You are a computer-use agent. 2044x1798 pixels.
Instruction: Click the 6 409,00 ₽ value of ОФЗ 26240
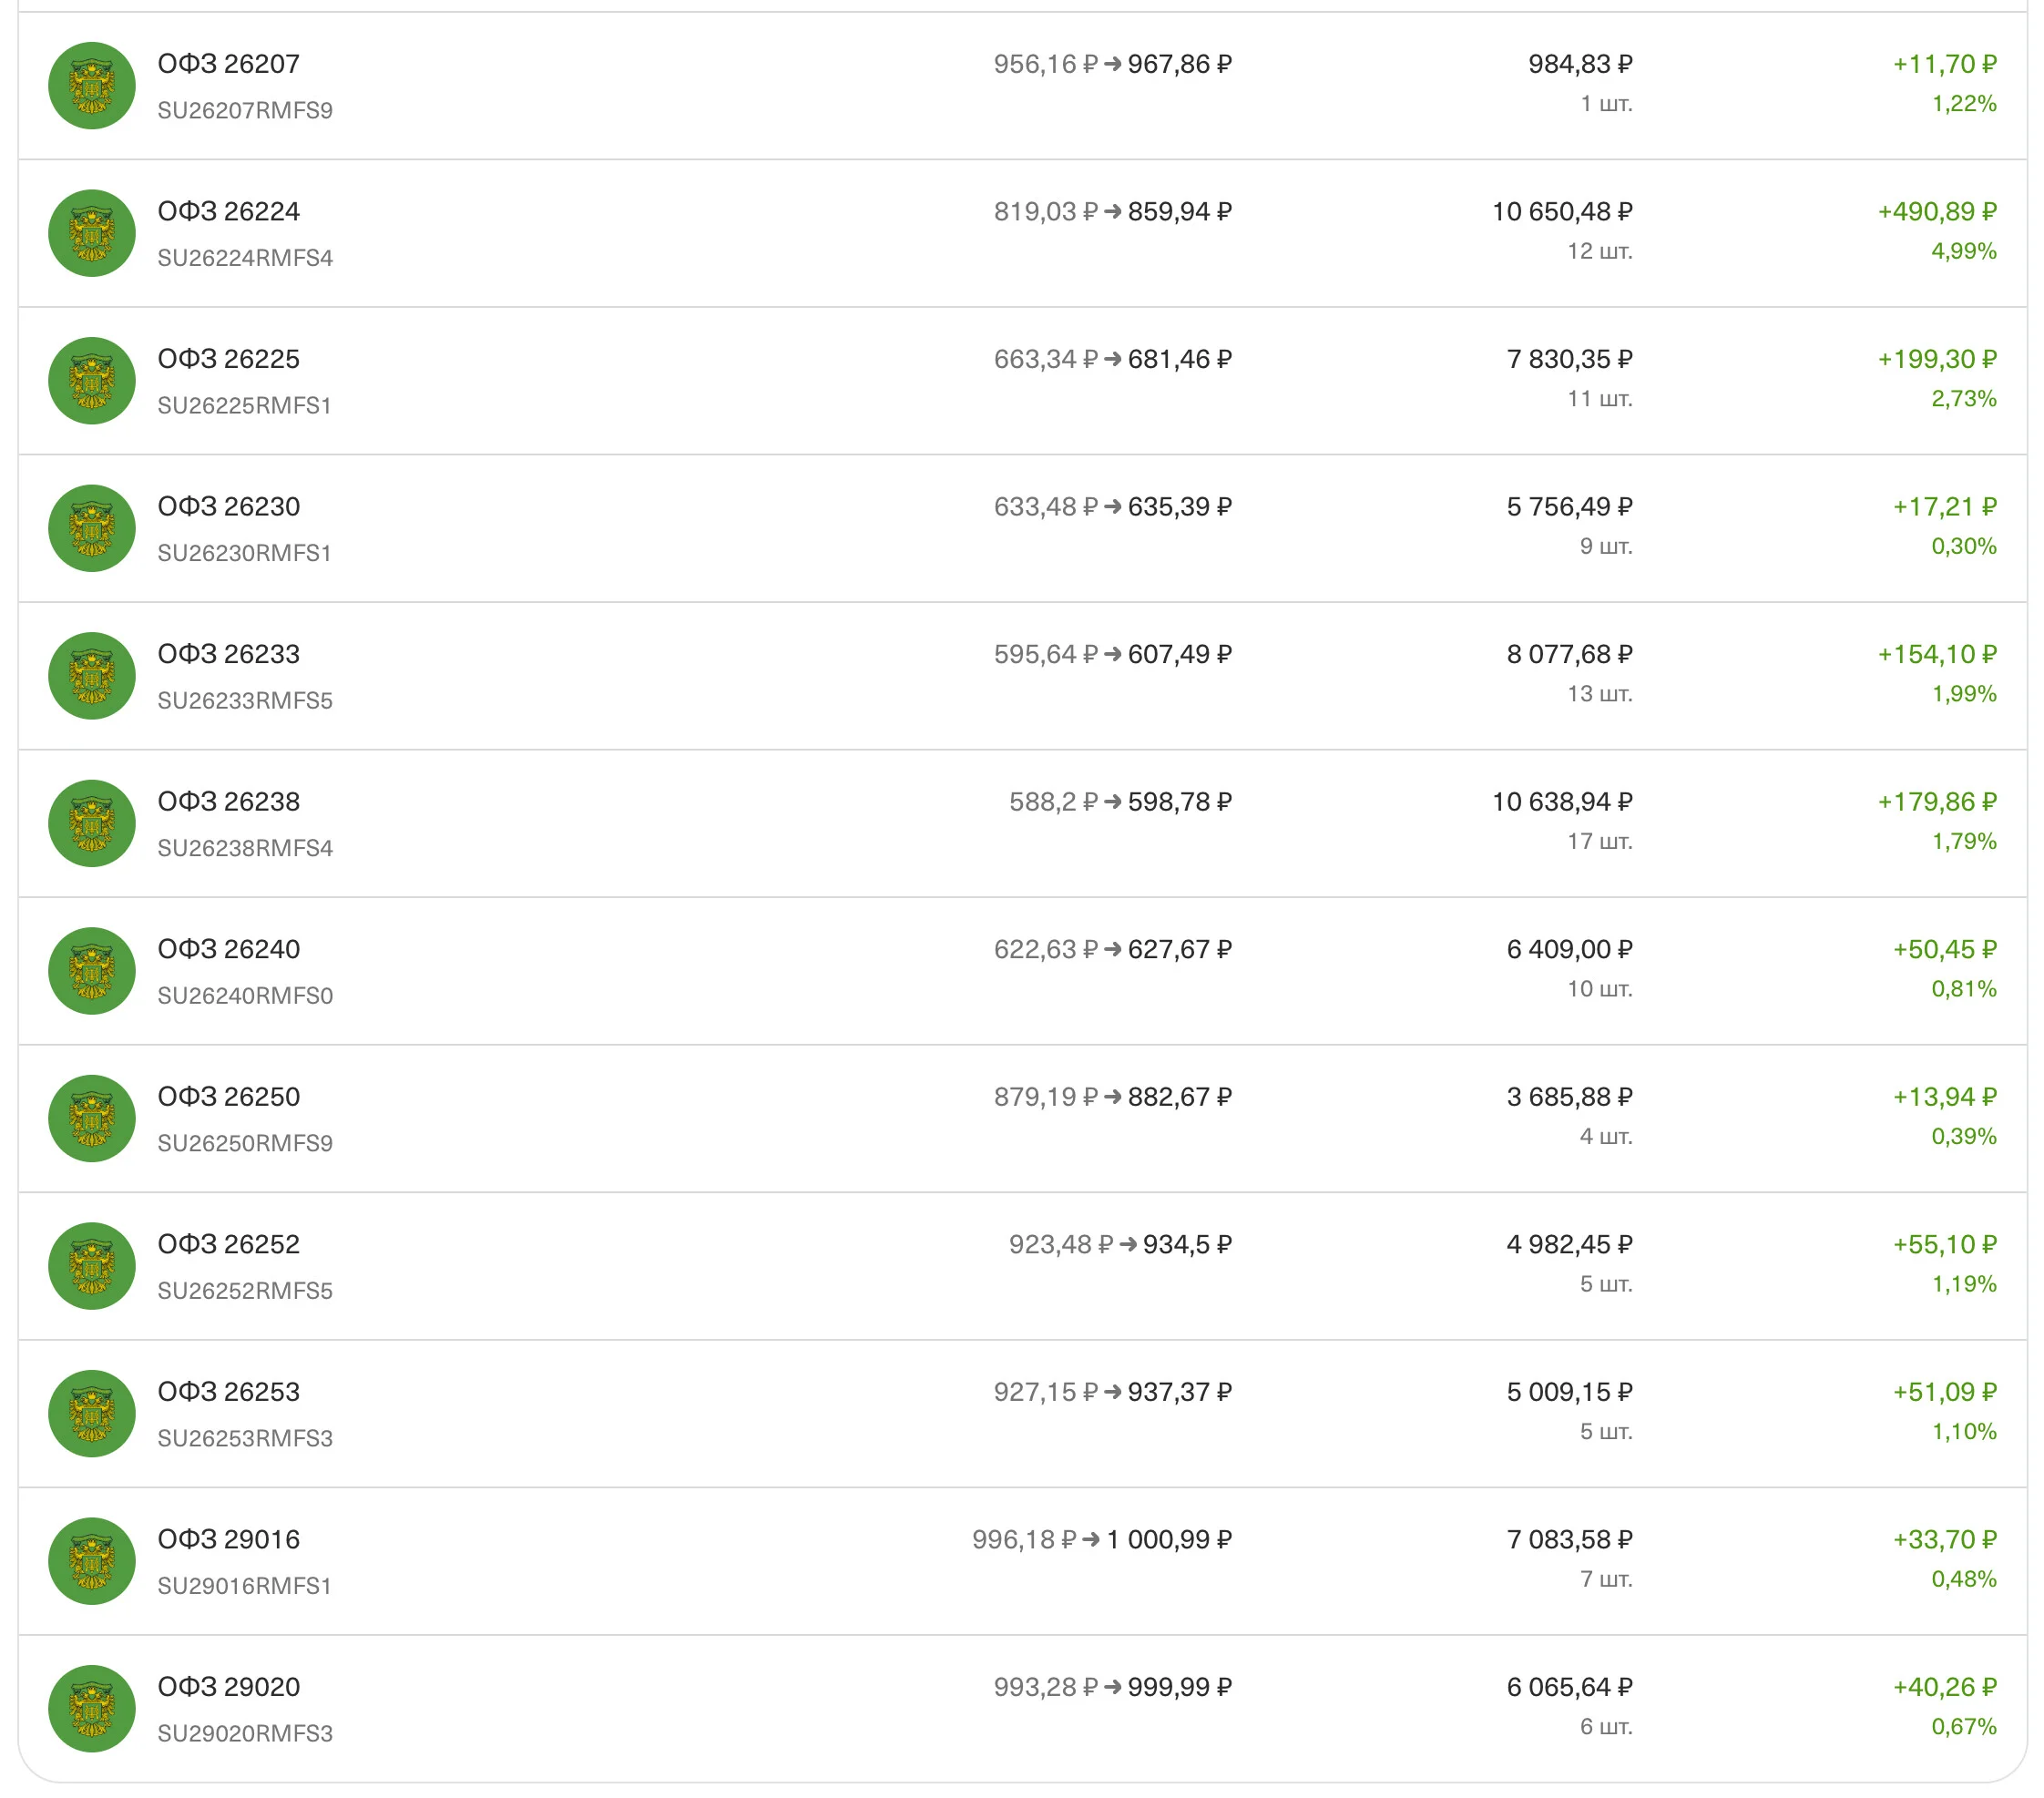[x=1570, y=950]
